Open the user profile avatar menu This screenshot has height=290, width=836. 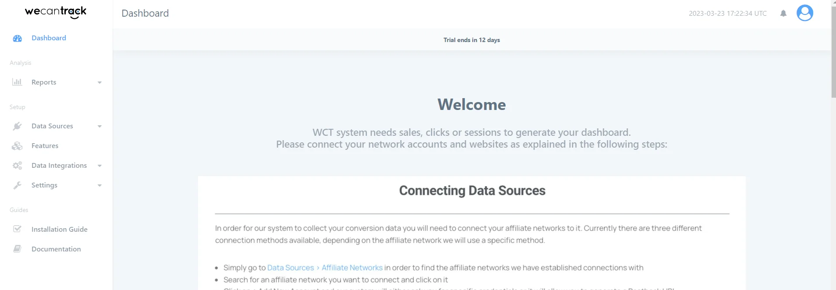click(x=804, y=13)
